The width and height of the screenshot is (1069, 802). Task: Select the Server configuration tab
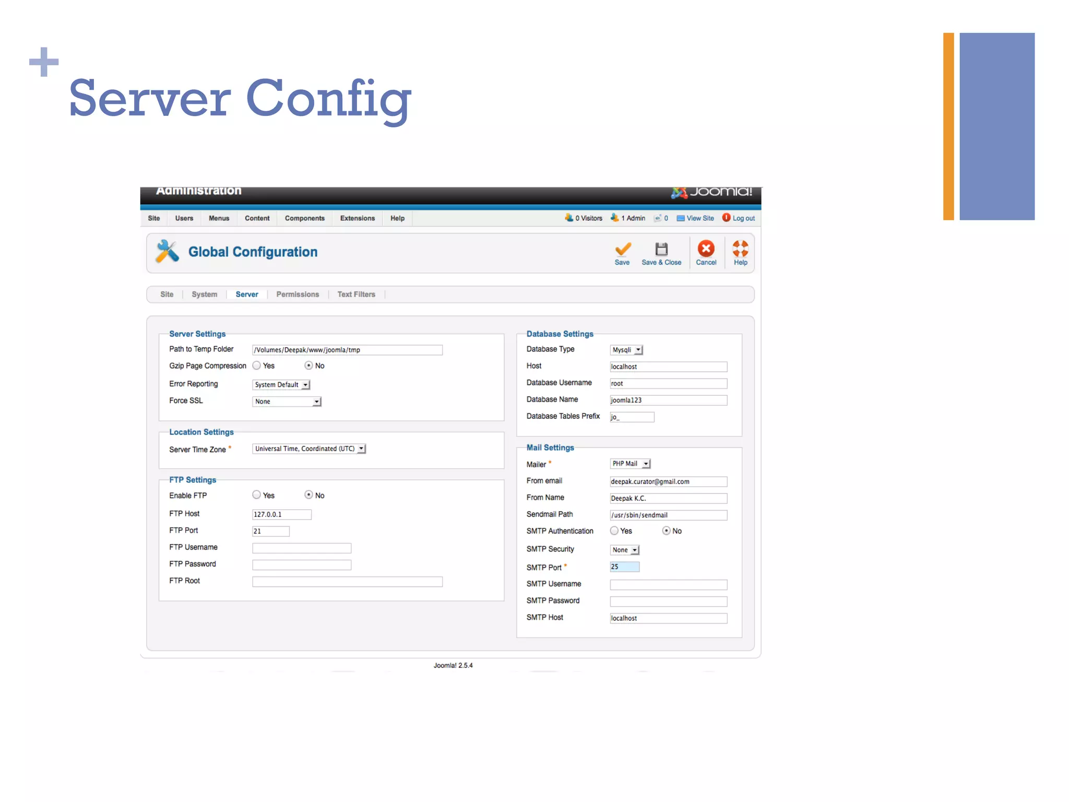tap(247, 294)
